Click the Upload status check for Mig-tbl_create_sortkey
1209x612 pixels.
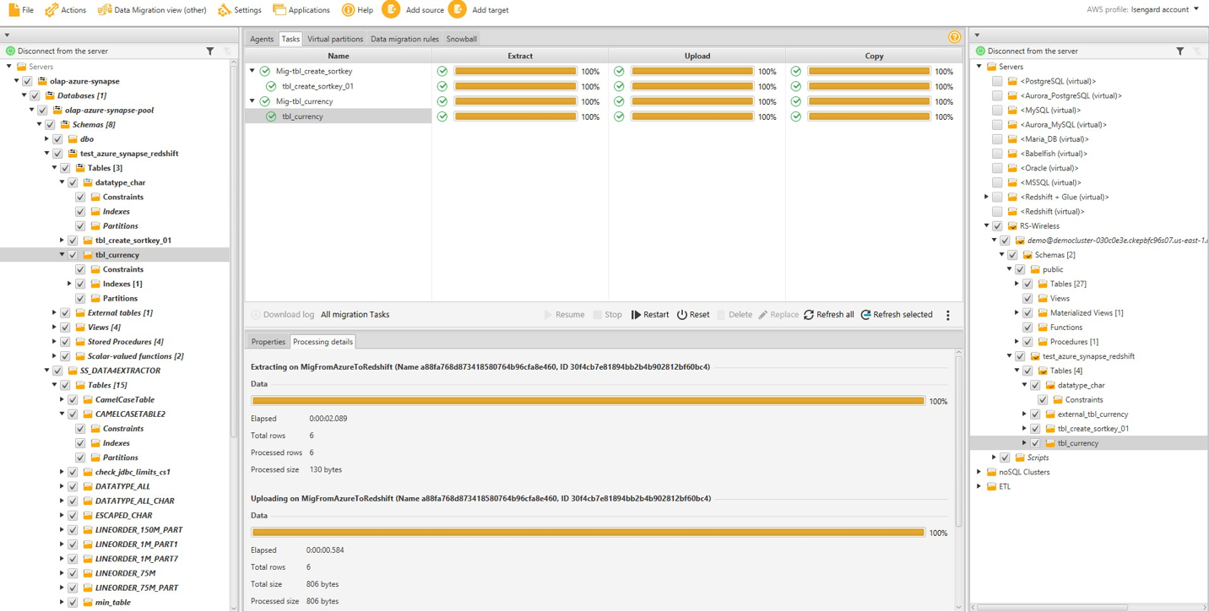[x=619, y=71]
